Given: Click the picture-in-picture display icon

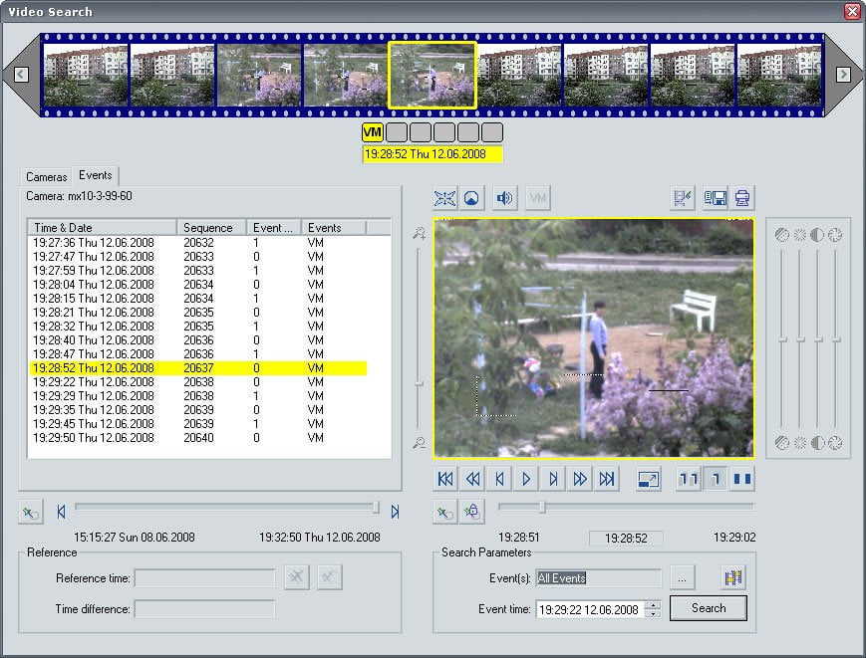Looking at the screenshot, I should click(649, 479).
